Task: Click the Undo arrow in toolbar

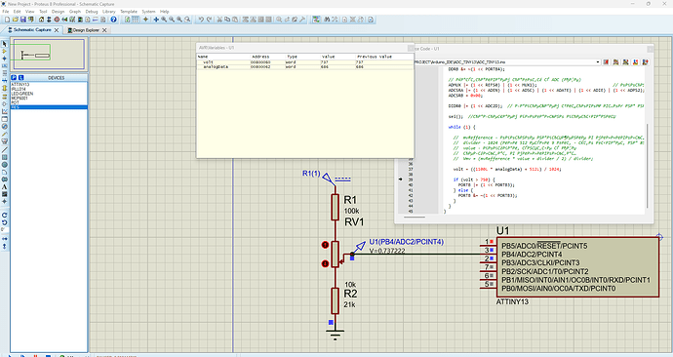Action: coord(201,20)
